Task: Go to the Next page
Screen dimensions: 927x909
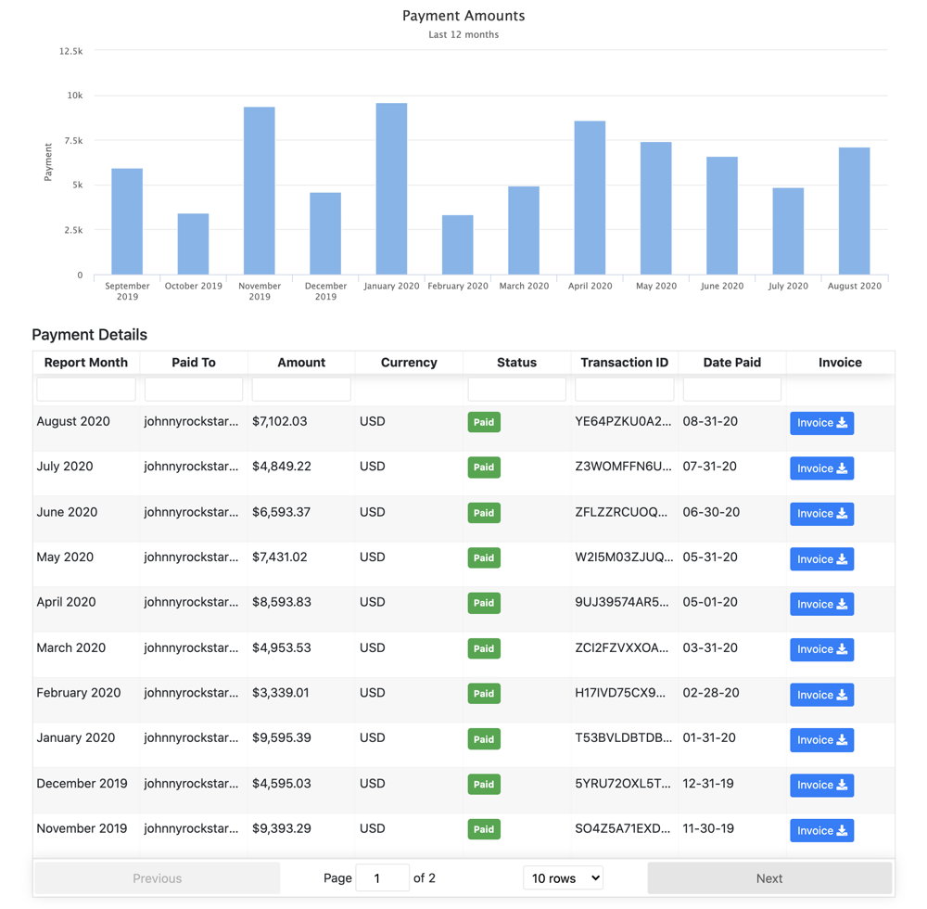Action: click(768, 877)
